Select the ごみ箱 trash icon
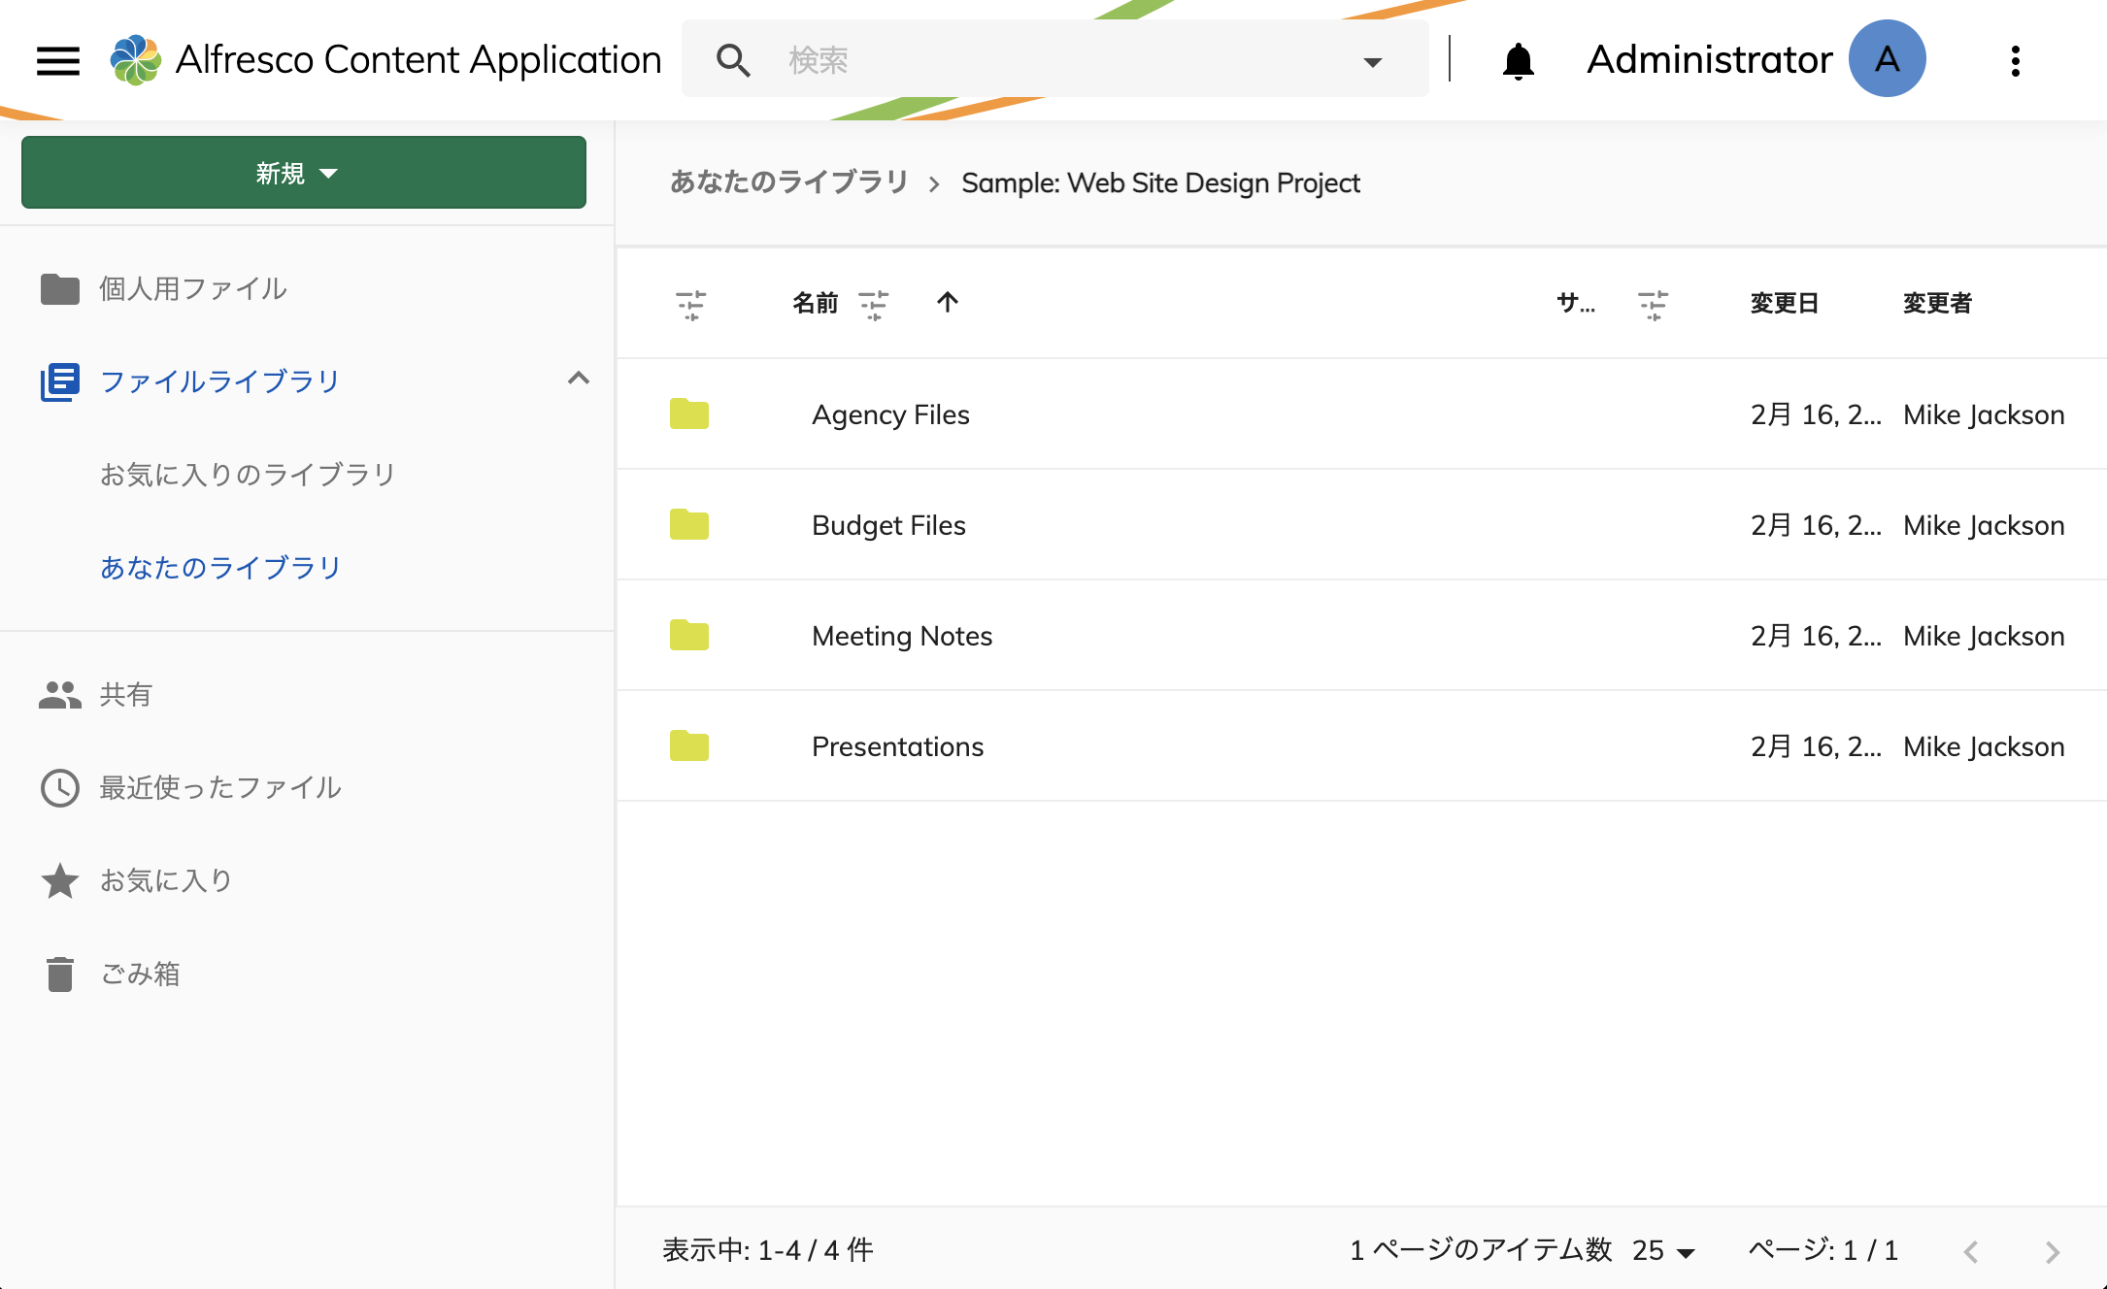Viewport: 2107px width, 1289px height. [59, 974]
